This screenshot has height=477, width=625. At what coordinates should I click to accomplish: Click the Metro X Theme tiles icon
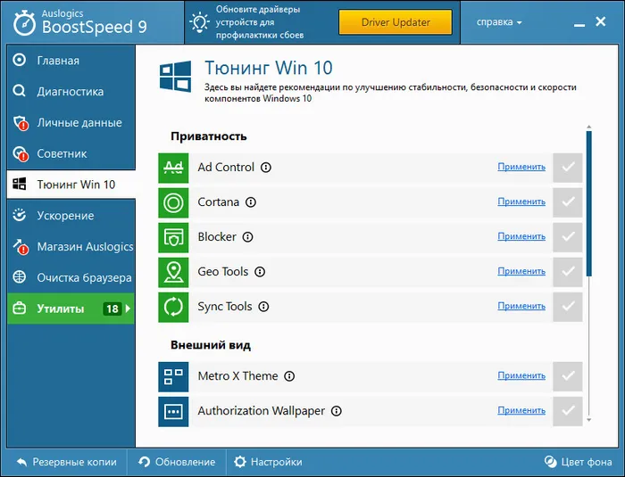(x=173, y=376)
